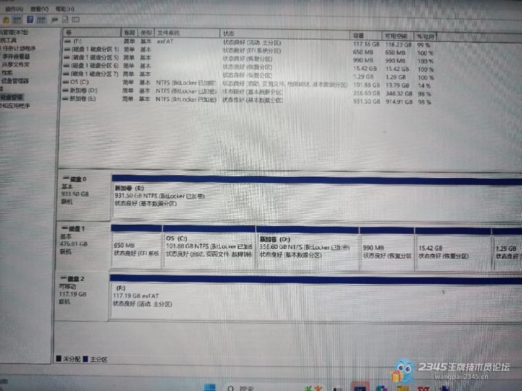This screenshot has width=522, height=391.
Task: Open the 操作(A) menu
Action: coord(13,8)
